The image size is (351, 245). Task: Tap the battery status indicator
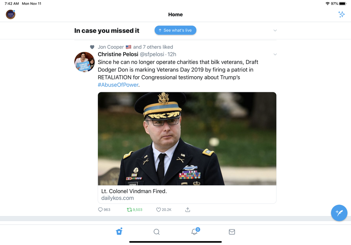point(343,3)
